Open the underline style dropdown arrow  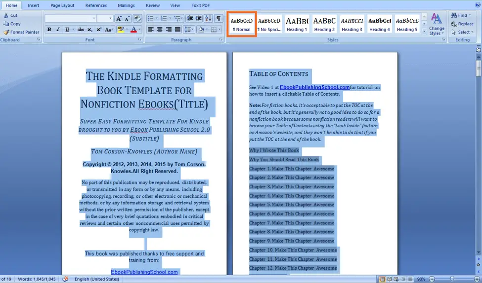[x=74, y=30]
